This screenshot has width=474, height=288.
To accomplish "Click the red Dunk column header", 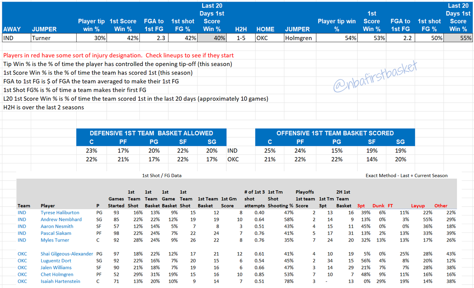I will pyautogui.click(x=378, y=206).
